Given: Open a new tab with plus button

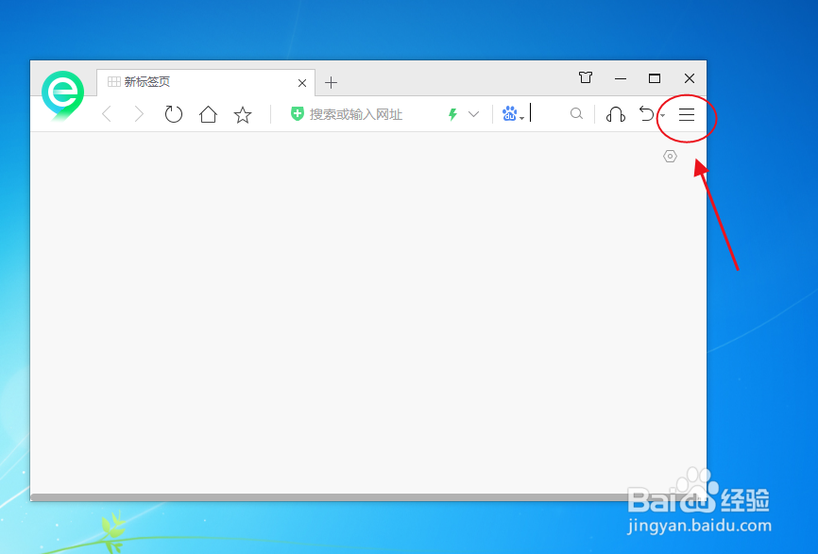Looking at the screenshot, I should click(331, 82).
